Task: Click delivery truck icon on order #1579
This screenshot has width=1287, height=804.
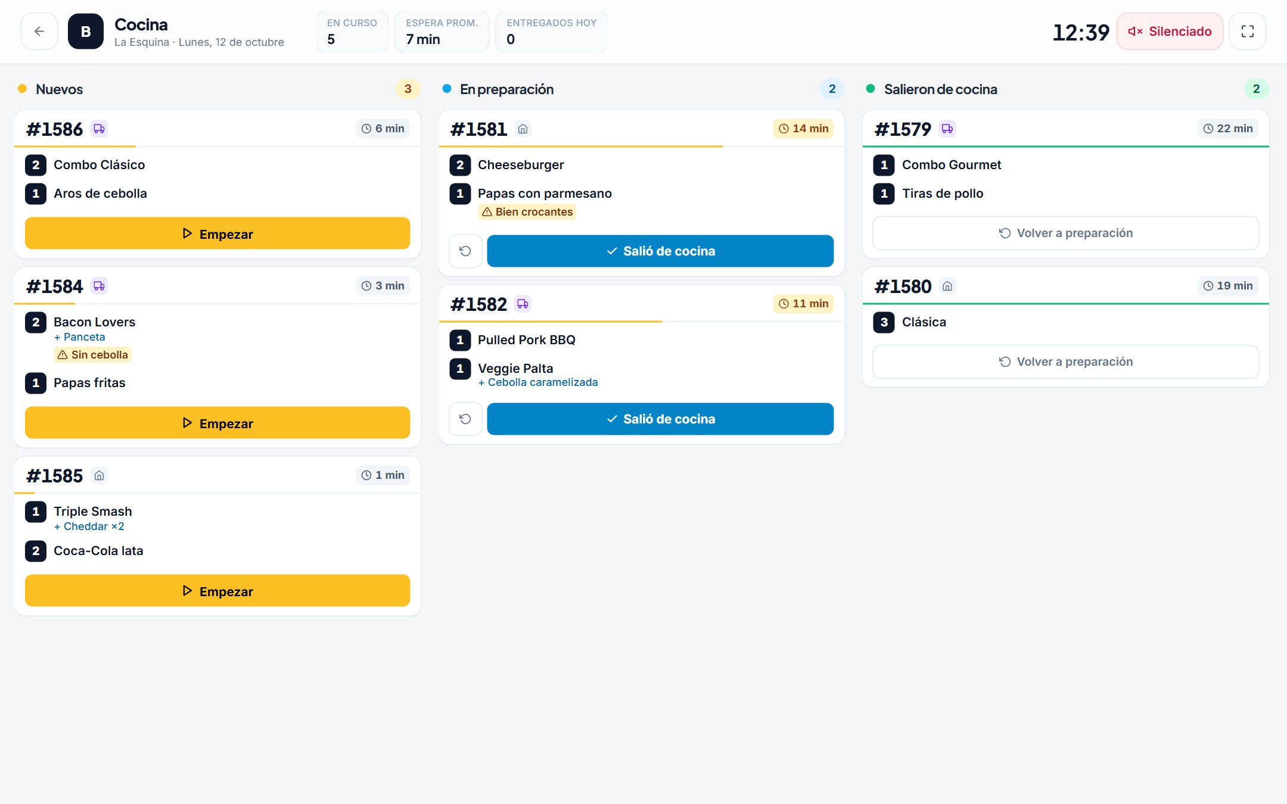Action: coord(947,129)
